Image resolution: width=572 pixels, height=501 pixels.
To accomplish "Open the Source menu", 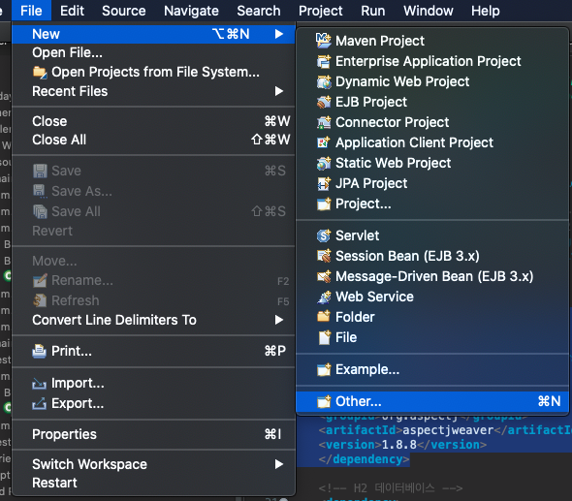I will [x=124, y=11].
